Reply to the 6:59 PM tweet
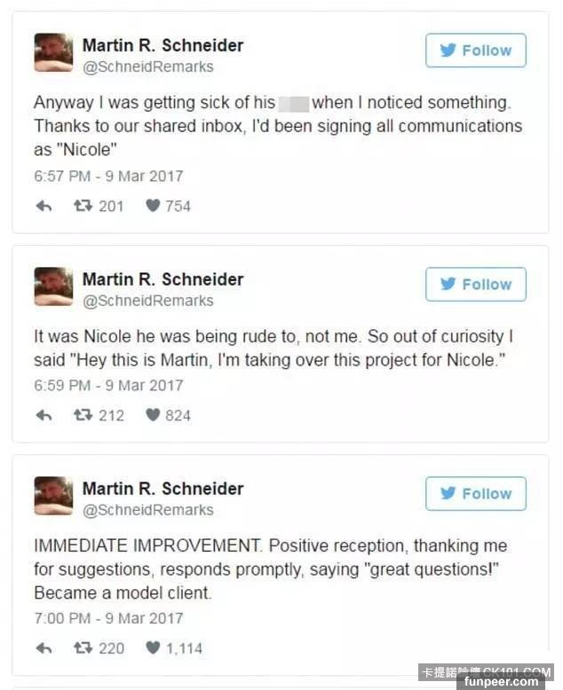 (x=44, y=415)
